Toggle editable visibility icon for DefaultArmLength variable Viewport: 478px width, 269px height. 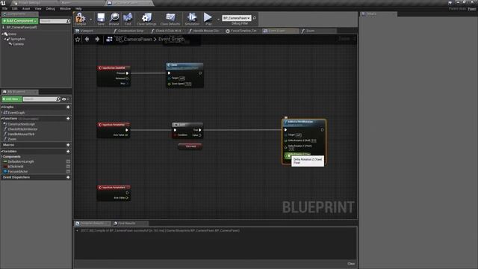point(68,161)
